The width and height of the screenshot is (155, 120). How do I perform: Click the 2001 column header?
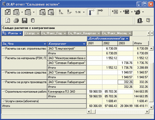tap(95, 43)
